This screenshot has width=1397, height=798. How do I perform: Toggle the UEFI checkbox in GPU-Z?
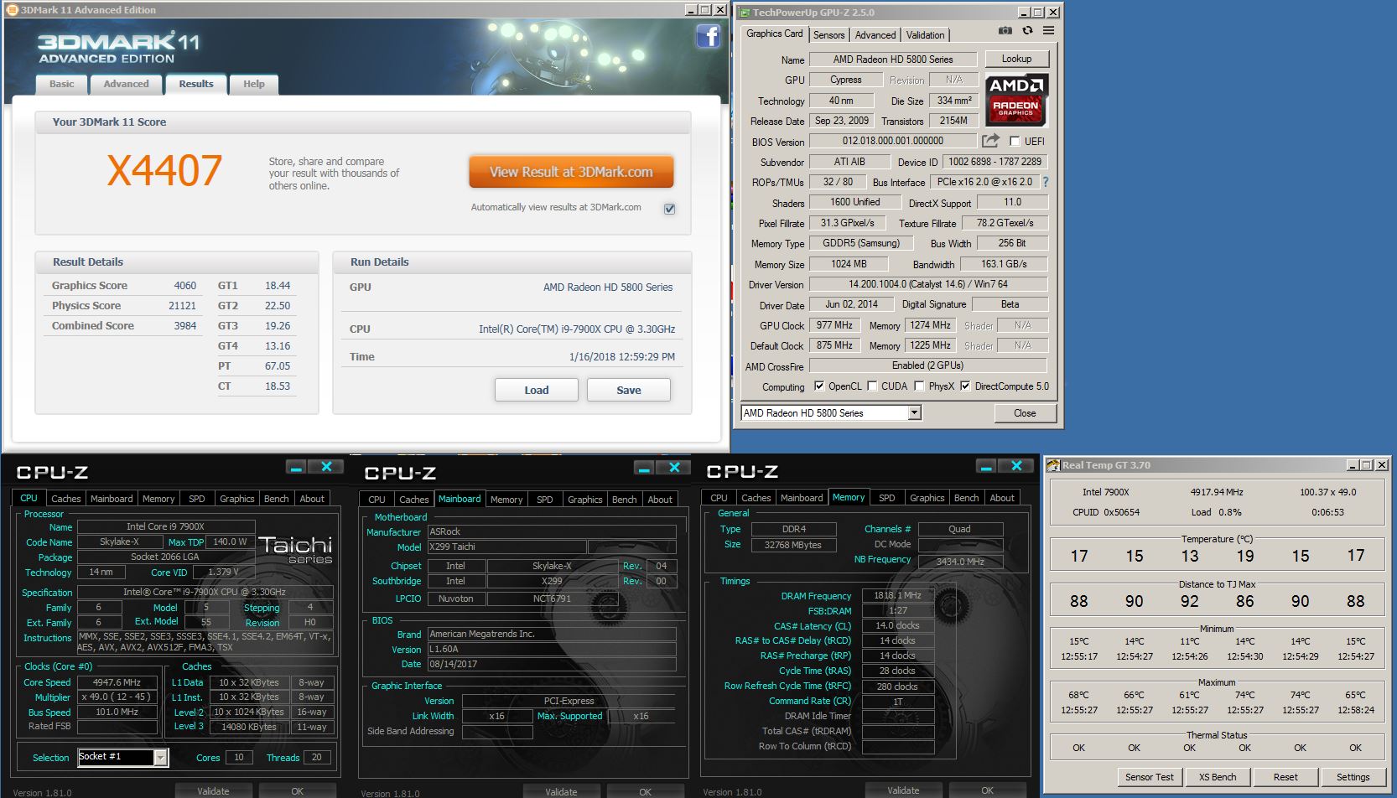pyautogui.click(x=1015, y=141)
